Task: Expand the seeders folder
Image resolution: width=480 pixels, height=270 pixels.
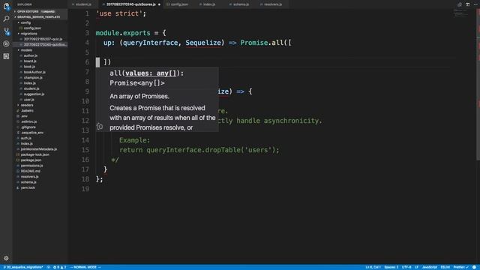Action: click(27, 105)
